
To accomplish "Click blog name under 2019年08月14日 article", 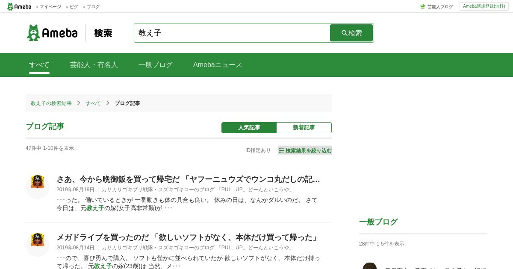I will point(198,248).
